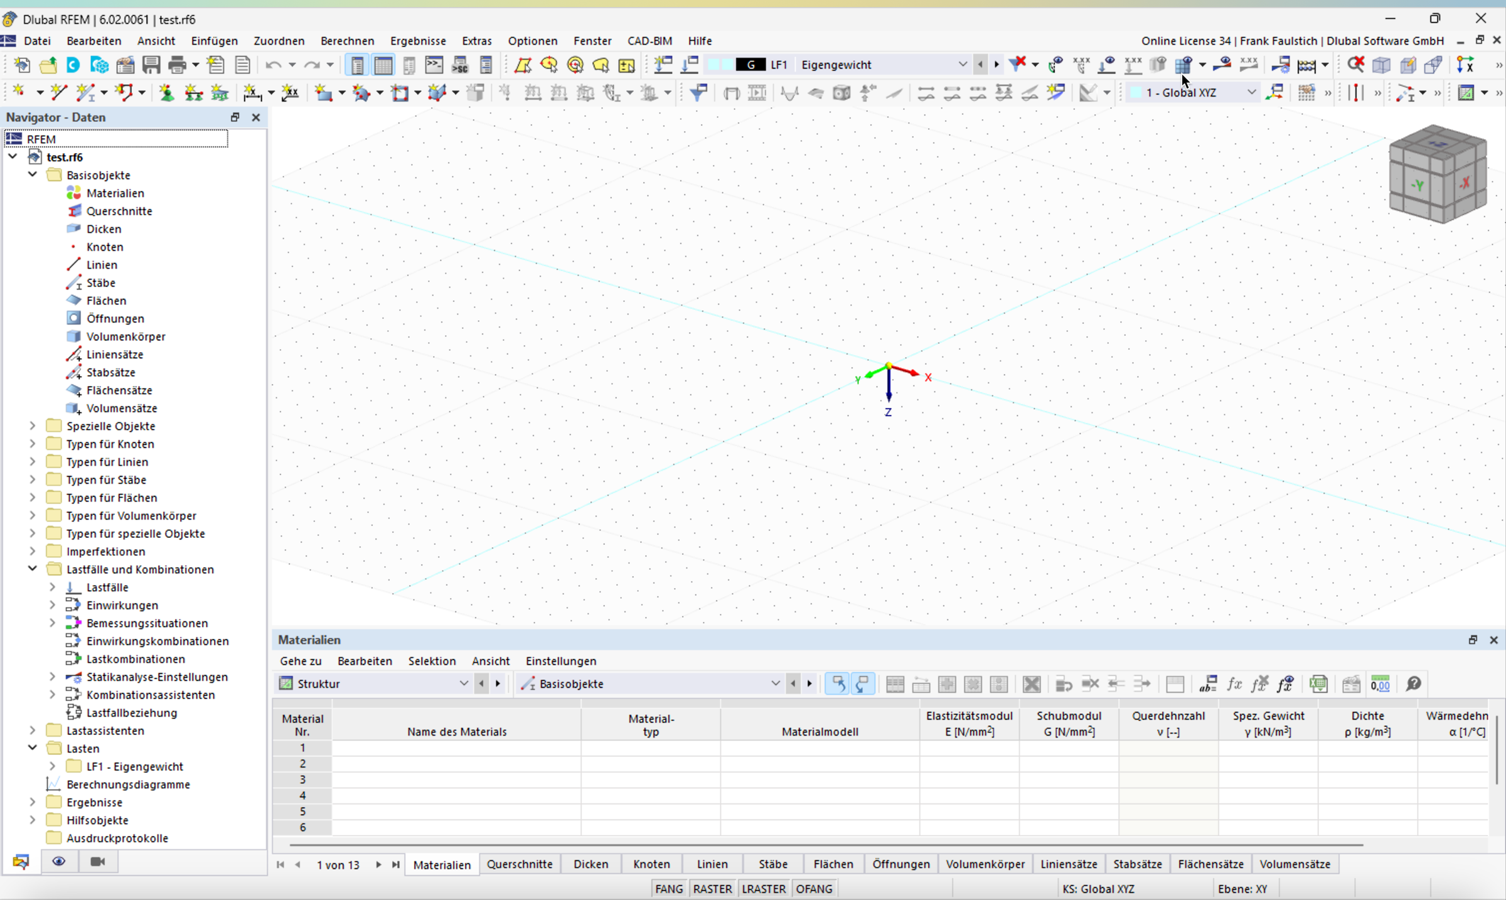
Task: Click the lasso selection icon
Action: [601, 65]
